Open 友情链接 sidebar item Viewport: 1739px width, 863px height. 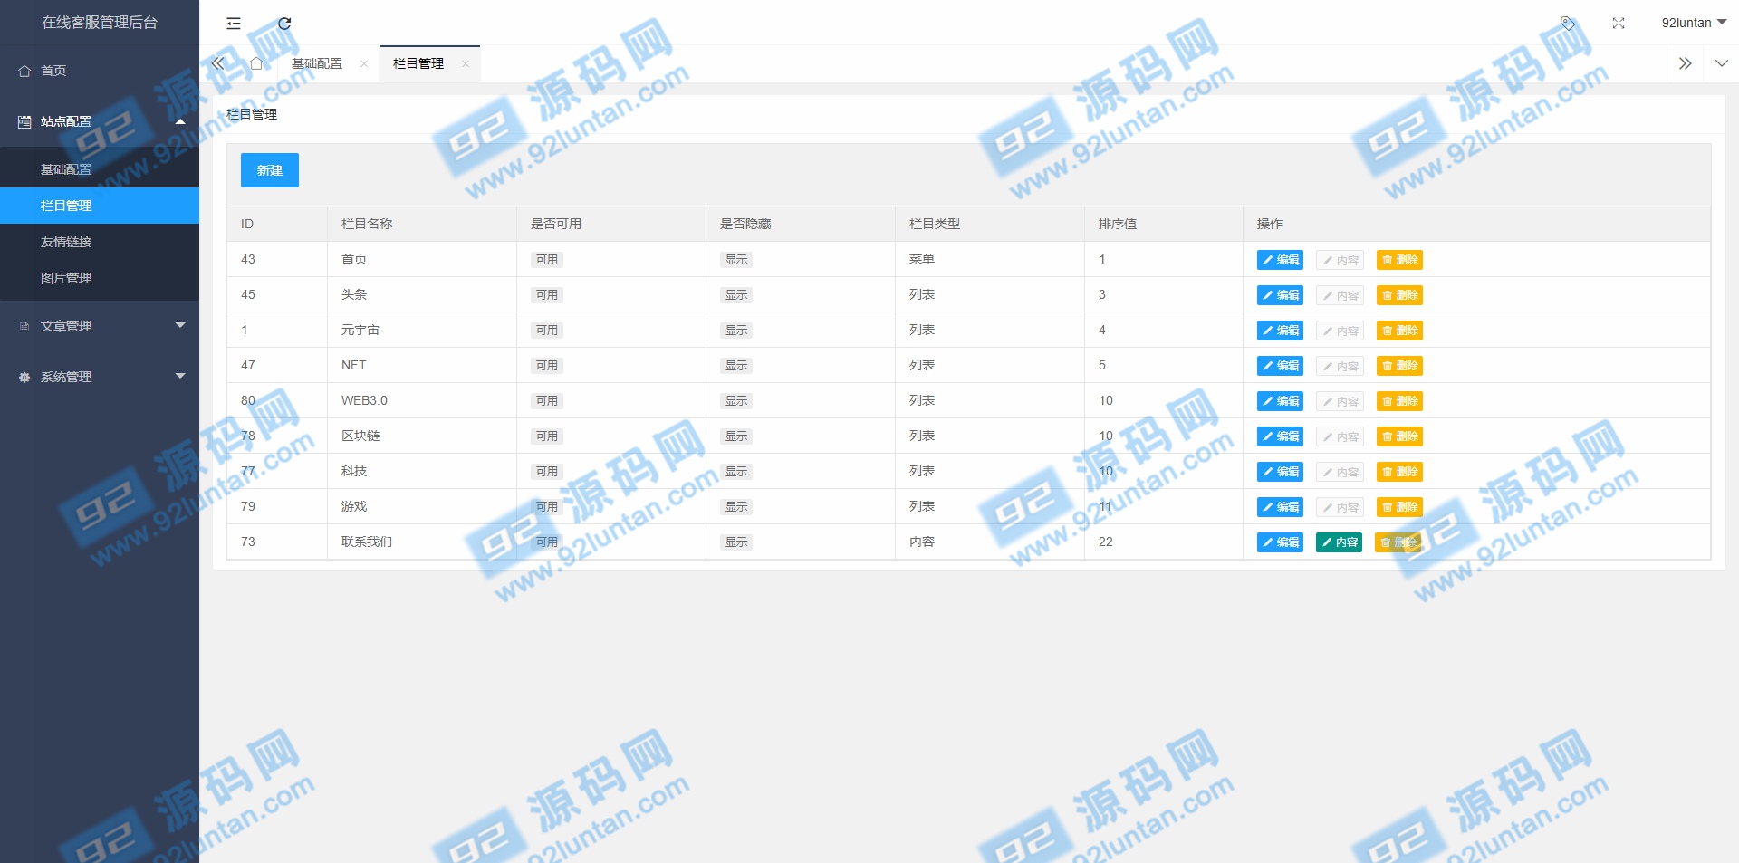pyautogui.click(x=100, y=242)
